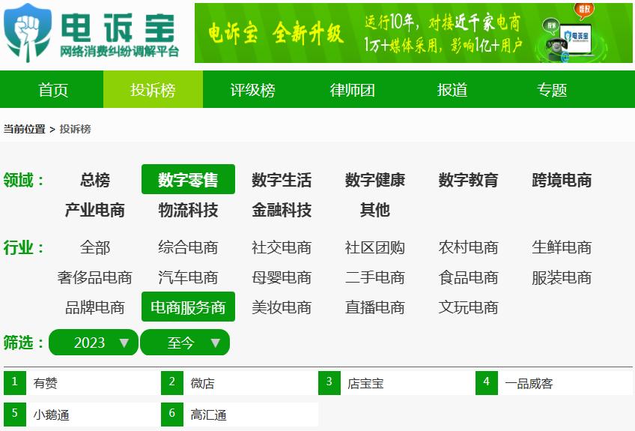
Task: Select 服装电商 industry filter
Action: (562, 278)
